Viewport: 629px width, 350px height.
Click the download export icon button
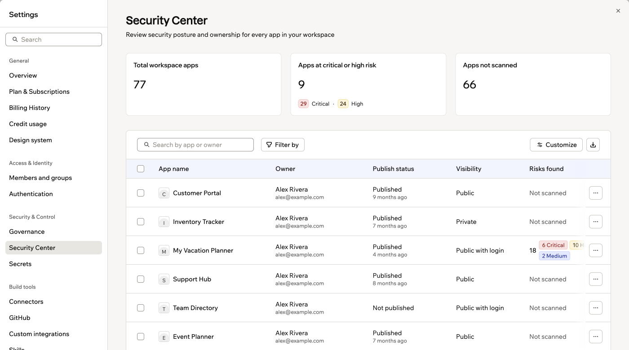click(x=593, y=144)
